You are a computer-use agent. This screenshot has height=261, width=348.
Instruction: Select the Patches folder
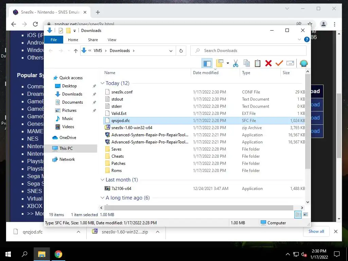204,163
